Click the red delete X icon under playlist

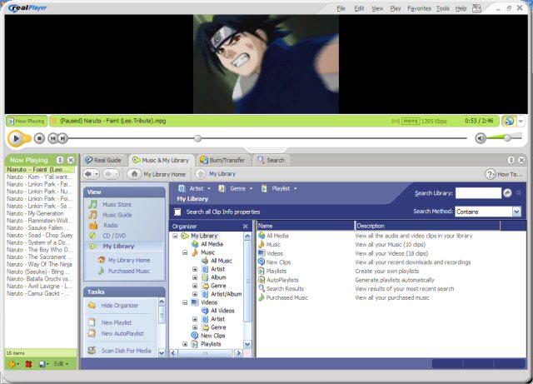pos(28,364)
